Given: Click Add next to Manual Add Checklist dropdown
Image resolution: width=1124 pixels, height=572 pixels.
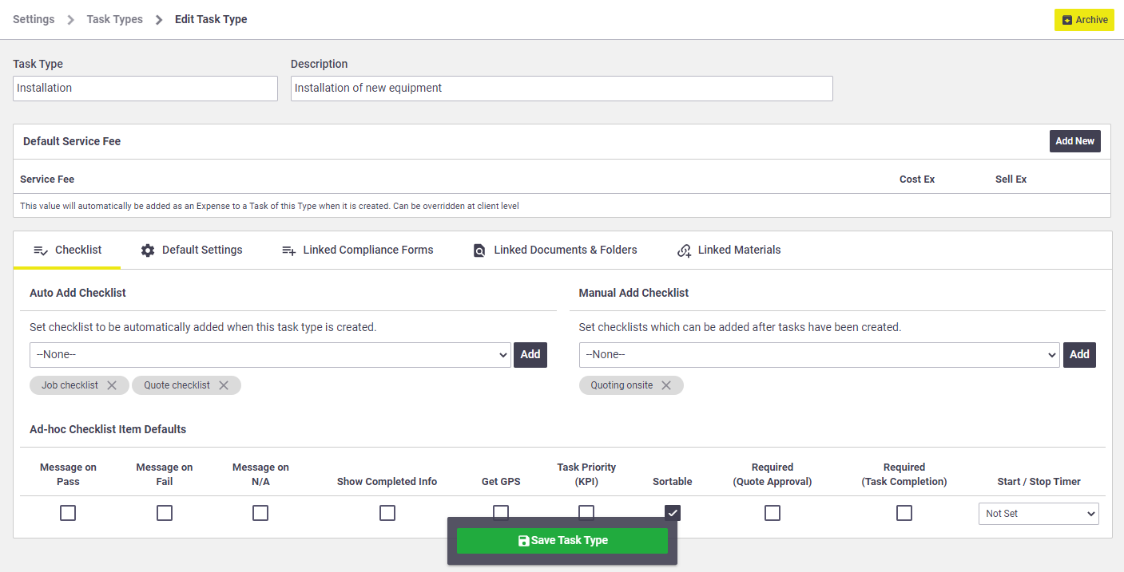Looking at the screenshot, I should point(1079,355).
